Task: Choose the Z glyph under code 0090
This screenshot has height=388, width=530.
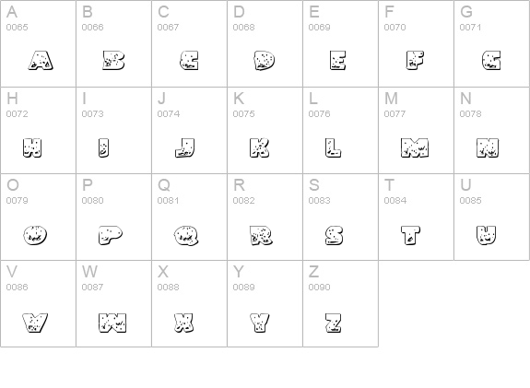Action: [x=334, y=323]
